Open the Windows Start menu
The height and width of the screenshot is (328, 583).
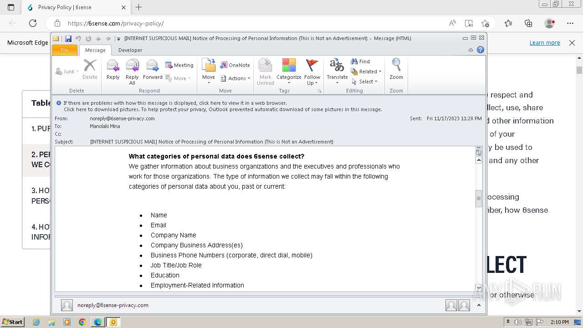tap(13, 322)
